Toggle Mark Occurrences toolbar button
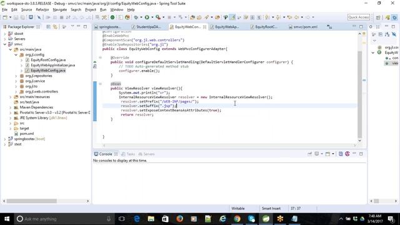 pyautogui.click(x=232, y=17)
